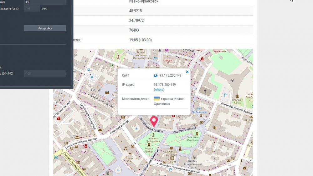Viewport: 313px width, 176px height.
Task: Click the first-aid icon below Гетьмана Мазепи вулиця
Action: coord(86,146)
